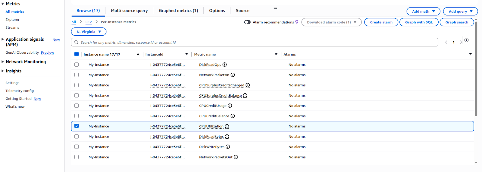
Task: Click the CPUCreditBalance metric name
Action: (x=214, y=116)
